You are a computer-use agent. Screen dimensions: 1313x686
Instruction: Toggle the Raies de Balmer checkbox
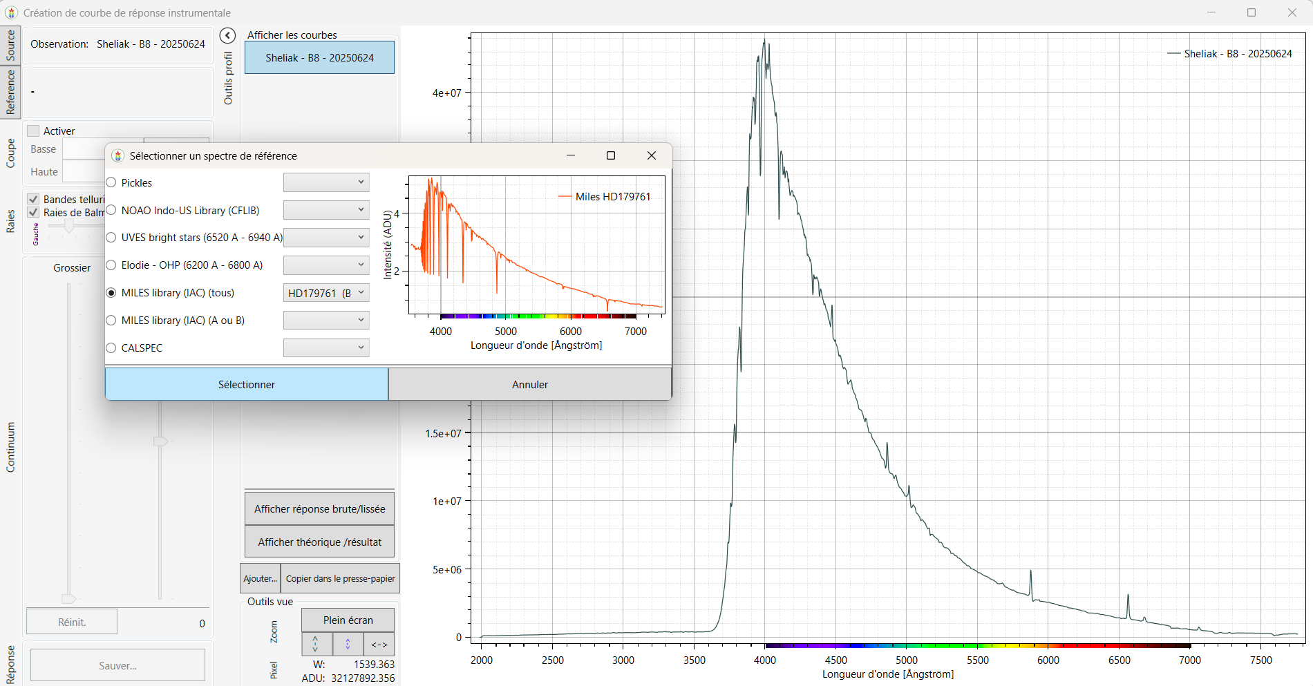point(33,212)
